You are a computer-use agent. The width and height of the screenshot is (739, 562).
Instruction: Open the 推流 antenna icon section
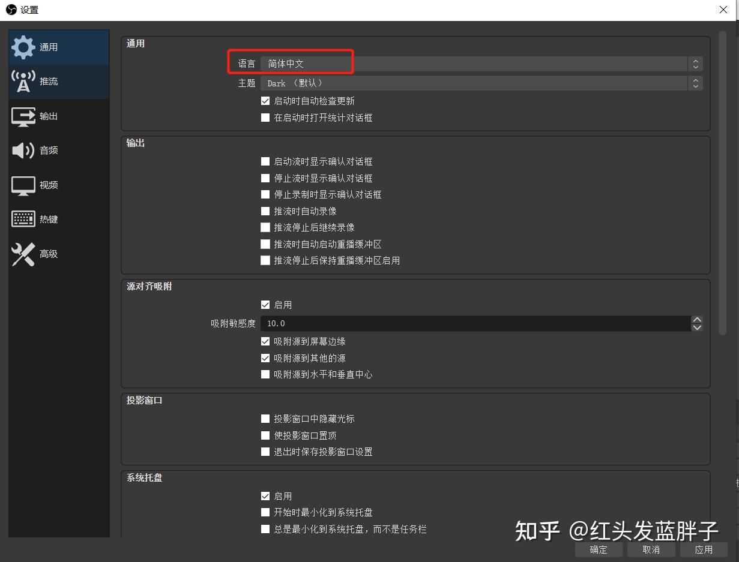pos(23,82)
